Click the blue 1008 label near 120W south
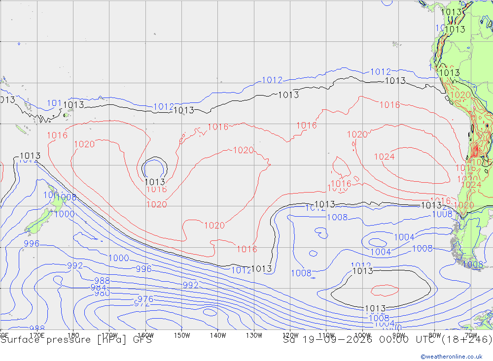 [x=301, y=273]
